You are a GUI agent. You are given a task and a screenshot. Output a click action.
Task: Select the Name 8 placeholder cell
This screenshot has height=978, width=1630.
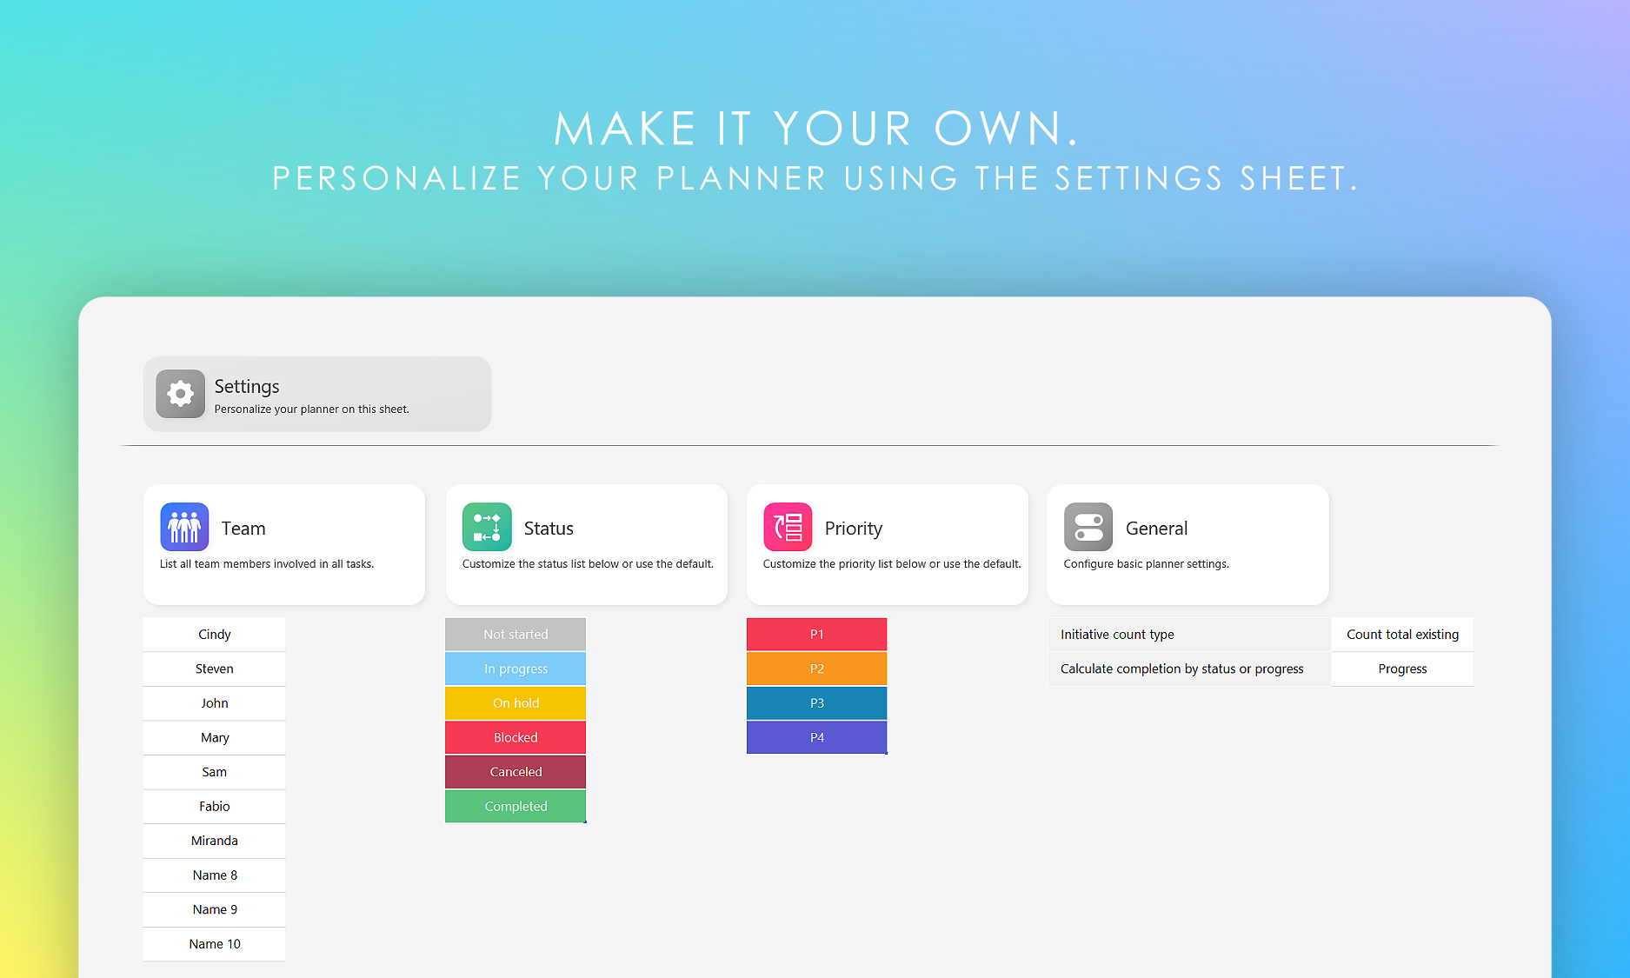coord(214,875)
